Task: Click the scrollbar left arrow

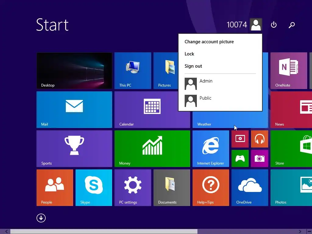Action: pyautogui.click(x=6, y=232)
